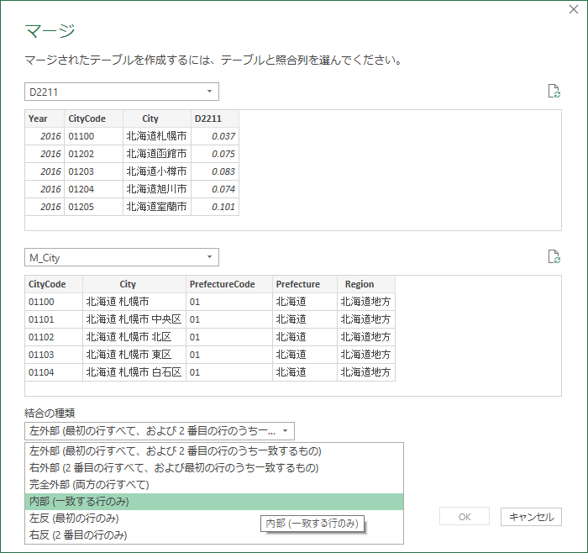Select 左反 (最初の行のみ) option
588x553 pixels.
[74, 518]
